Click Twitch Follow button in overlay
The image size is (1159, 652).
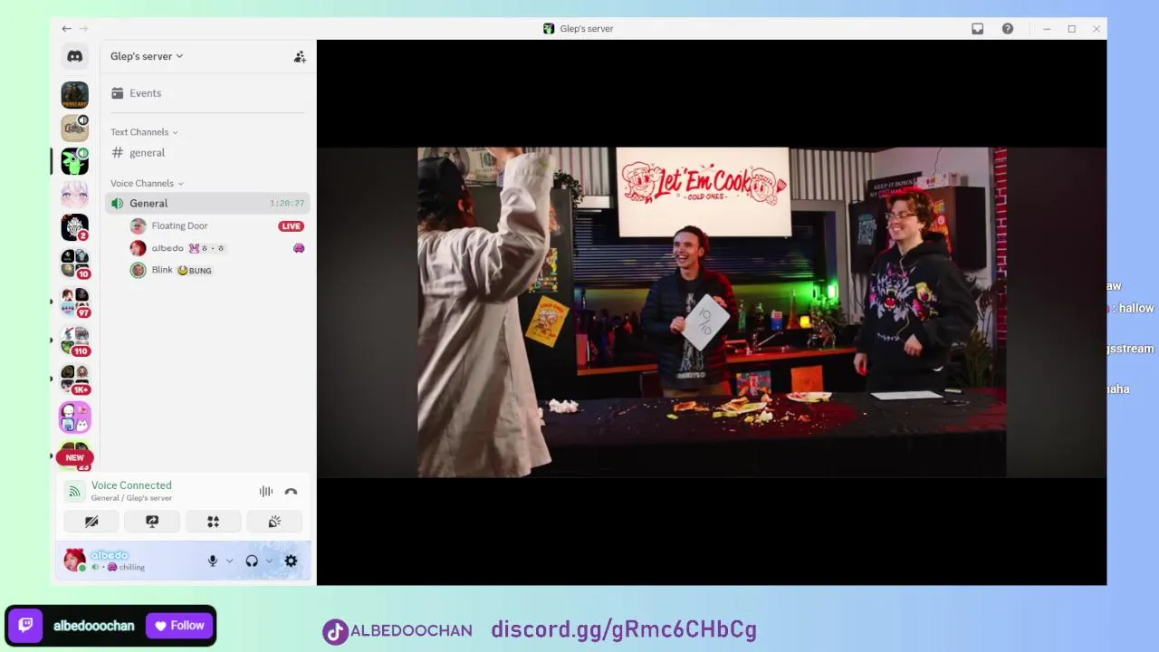179,626
